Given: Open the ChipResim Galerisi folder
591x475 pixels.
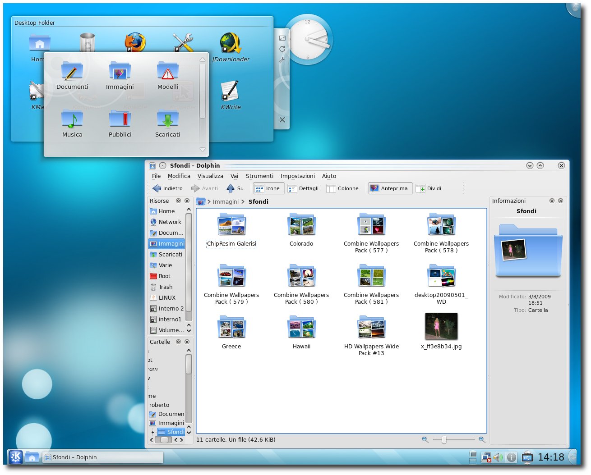Looking at the screenshot, I should (x=231, y=230).
